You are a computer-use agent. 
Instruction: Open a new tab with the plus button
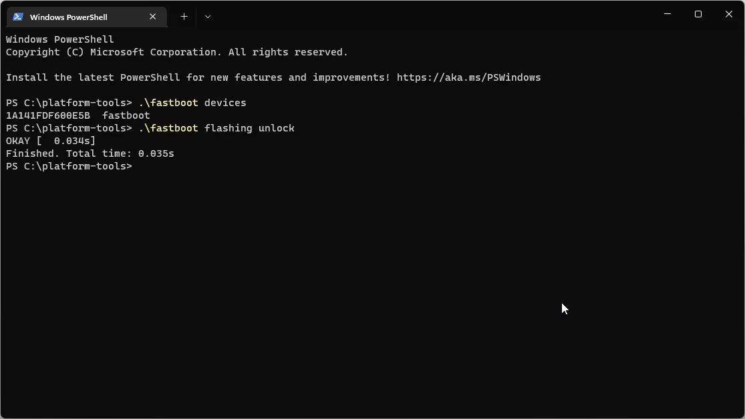click(184, 17)
